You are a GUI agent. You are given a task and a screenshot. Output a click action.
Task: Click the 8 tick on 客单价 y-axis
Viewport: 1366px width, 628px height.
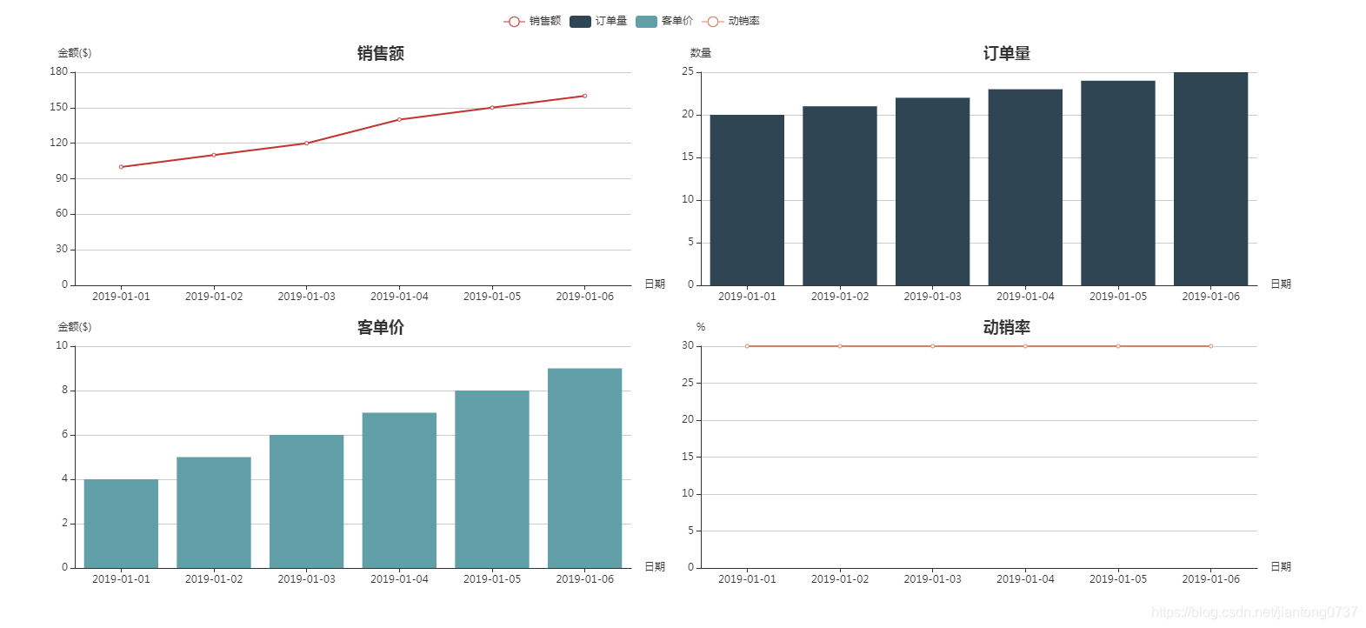tap(64, 391)
